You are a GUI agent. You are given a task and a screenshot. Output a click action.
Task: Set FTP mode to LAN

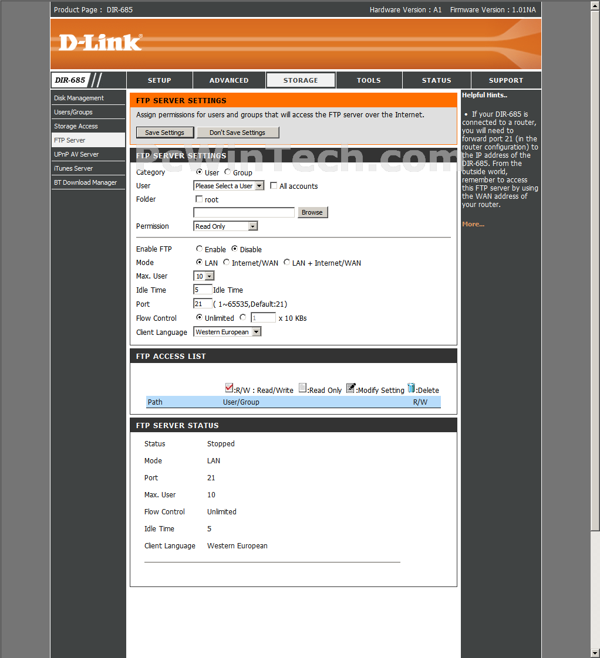(199, 262)
